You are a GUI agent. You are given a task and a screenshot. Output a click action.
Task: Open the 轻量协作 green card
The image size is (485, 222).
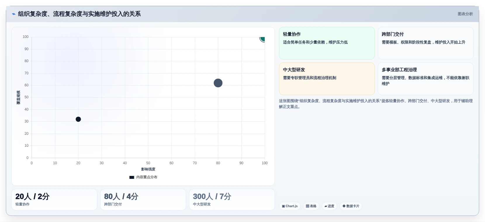327,43
